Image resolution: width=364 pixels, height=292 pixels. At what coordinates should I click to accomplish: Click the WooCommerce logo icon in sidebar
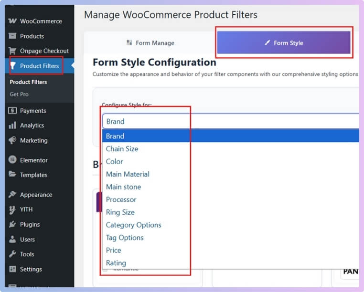tap(12, 21)
